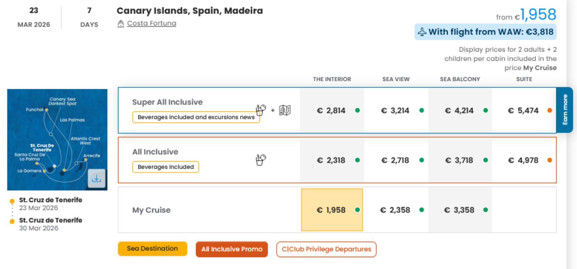Image resolution: width=577 pixels, height=269 pixels.
Task: Open the Costa Fortuna ship link
Action: coord(151,23)
